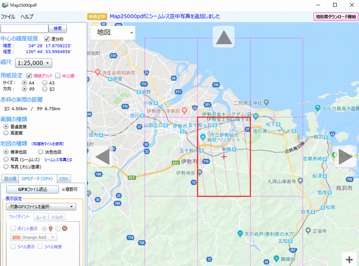Switch to the 磁北線 tab
The height and width of the screenshot is (266, 359).
[10, 179]
